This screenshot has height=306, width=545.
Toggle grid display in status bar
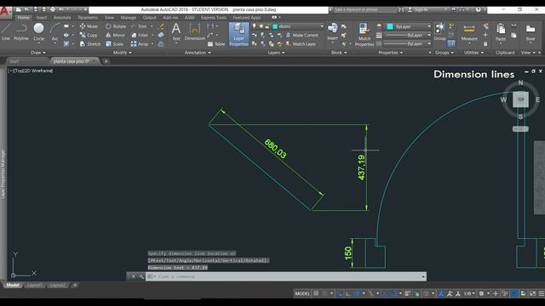[316, 293]
